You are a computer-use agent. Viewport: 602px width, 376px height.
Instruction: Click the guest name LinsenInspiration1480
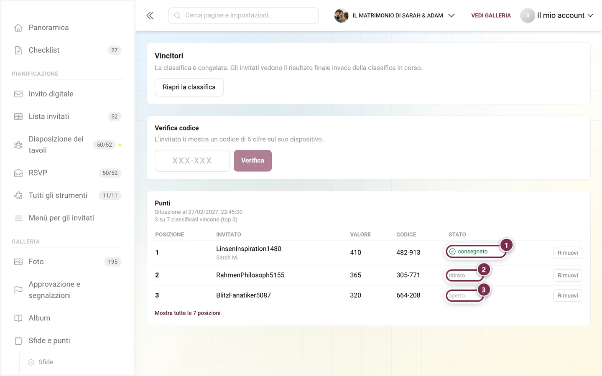coord(249,249)
